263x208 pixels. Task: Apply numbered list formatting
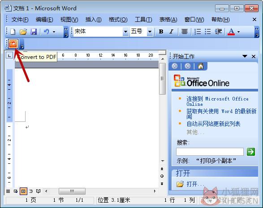[x=198, y=31]
